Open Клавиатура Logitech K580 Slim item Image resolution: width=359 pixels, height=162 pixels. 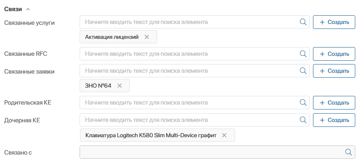pos(151,135)
